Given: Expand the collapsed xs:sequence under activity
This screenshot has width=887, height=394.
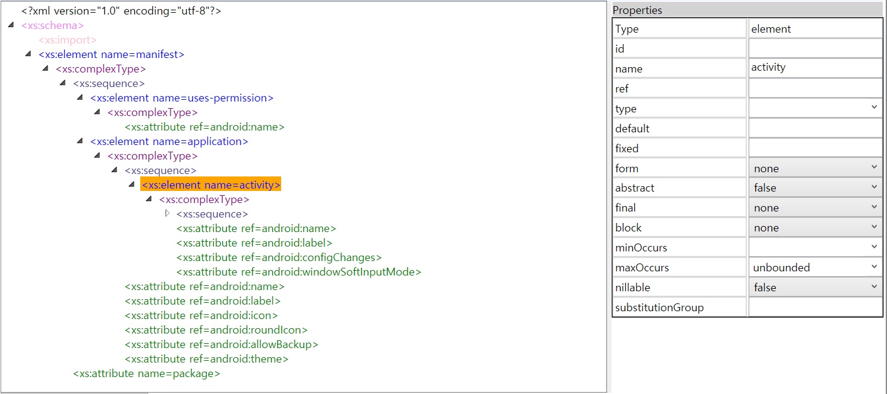Looking at the screenshot, I should [167, 214].
